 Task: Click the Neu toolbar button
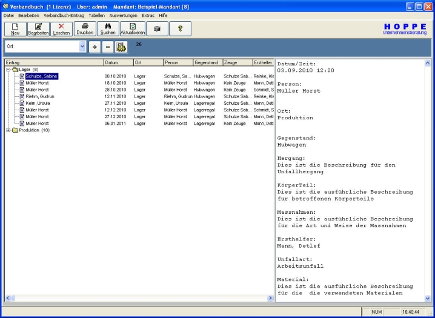[15, 28]
